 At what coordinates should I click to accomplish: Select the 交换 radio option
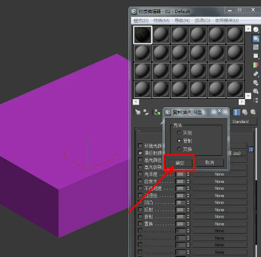179,149
